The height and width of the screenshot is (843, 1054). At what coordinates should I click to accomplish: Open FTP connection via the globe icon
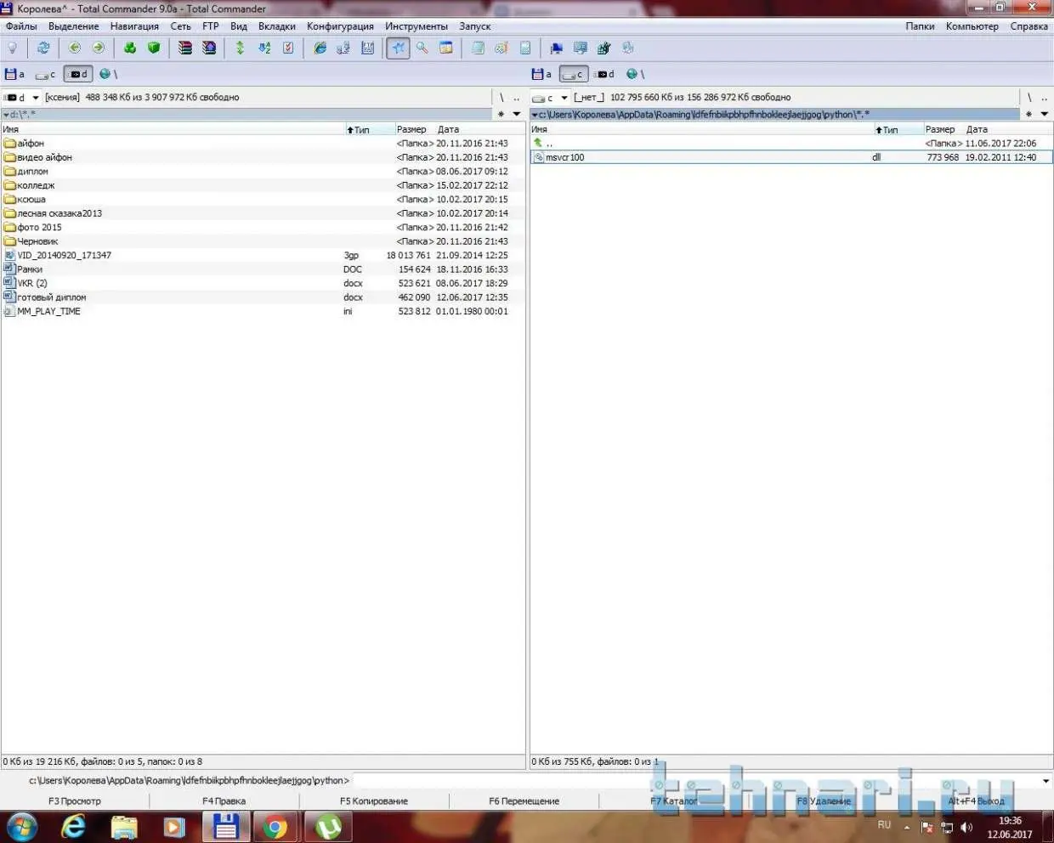[x=320, y=48]
